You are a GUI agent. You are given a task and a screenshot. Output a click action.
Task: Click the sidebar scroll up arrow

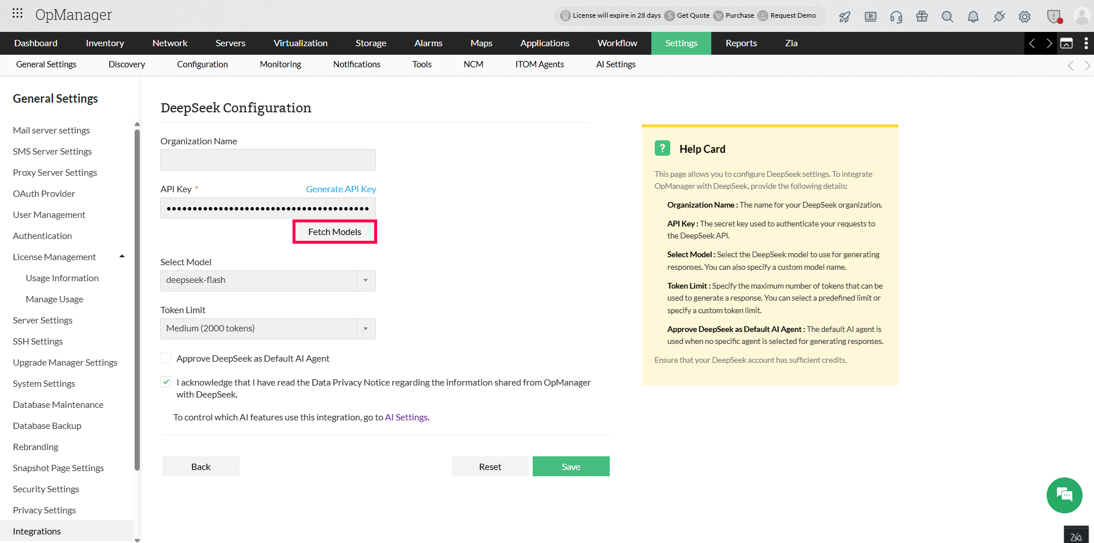(137, 124)
